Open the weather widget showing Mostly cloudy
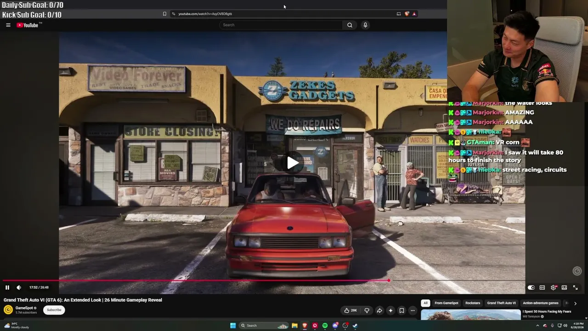This screenshot has width=588, height=331. [17, 325]
